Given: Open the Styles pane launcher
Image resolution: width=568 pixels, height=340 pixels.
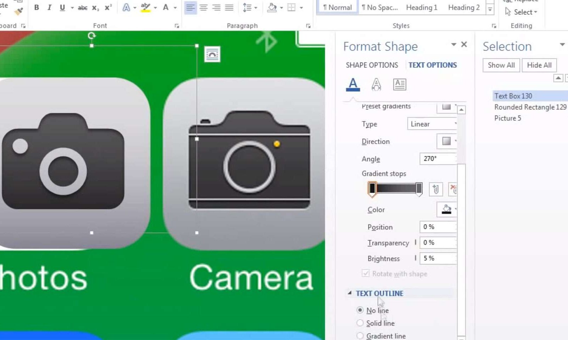Looking at the screenshot, I should [494, 26].
